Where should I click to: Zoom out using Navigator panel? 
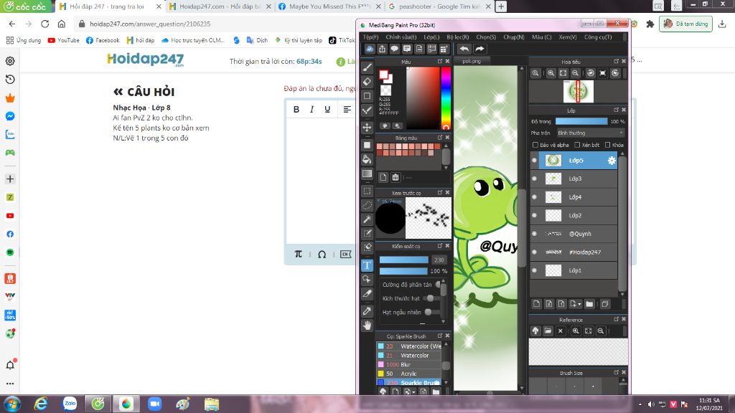pyautogui.click(x=575, y=73)
